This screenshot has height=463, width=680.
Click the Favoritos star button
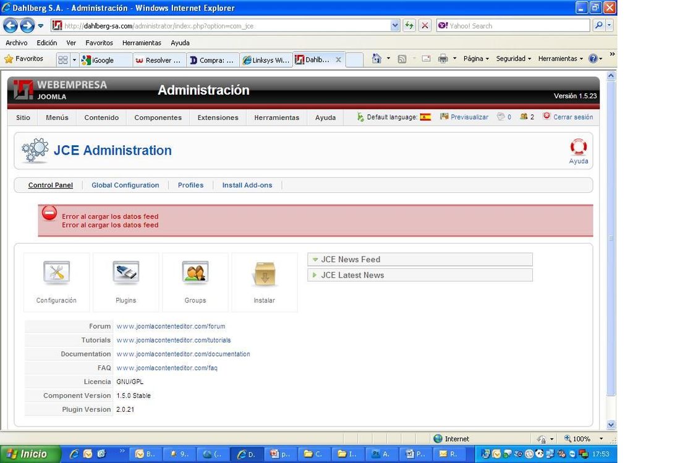point(24,59)
